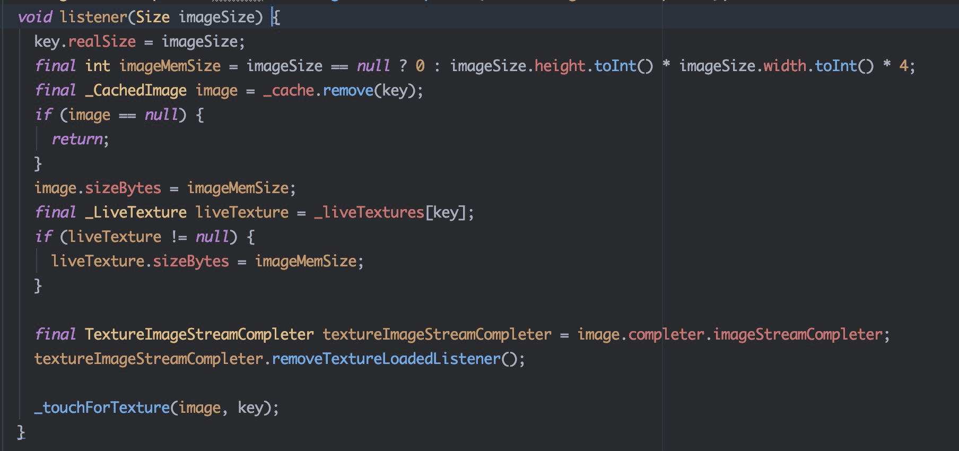
Task: Click the '_touchForTexture' function call
Action: tap(102, 407)
